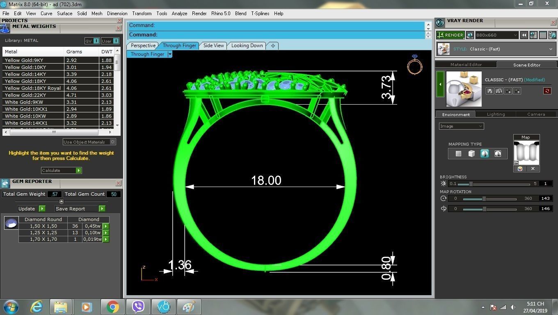The image size is (558, 315).
Task: Click the plus icon to add viewport tab
Action: 272,46
